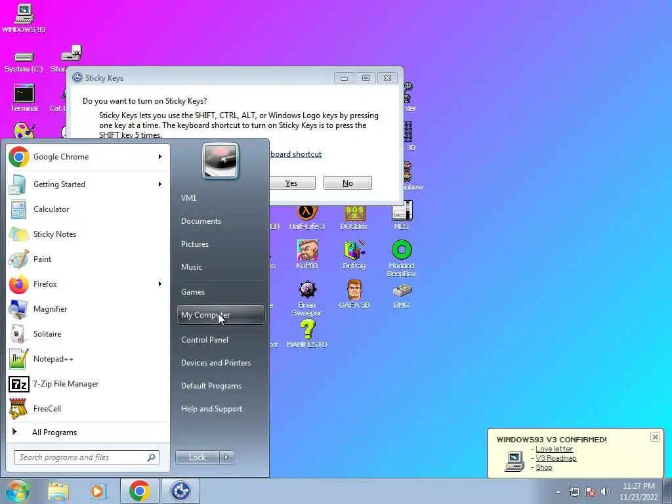
Task: Select the System (C:) drive icon
Action: (24, 62)
